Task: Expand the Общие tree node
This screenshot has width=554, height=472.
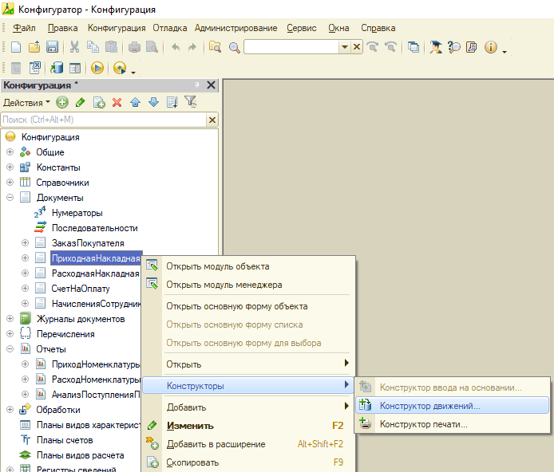Action: [x=10, y=152]
